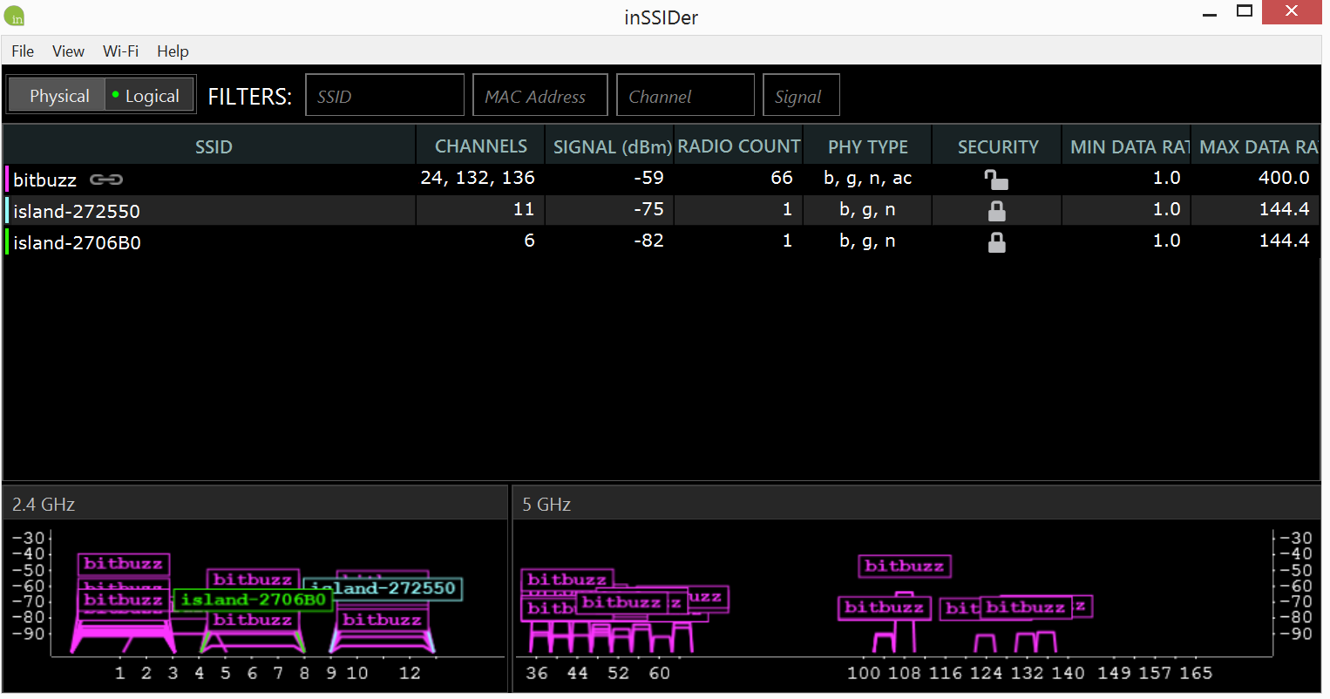Click PHY type "b, g, n, ac"
The width and height of the screenshot is (1330, 699).
pyautogui.click(x=867, y=179)
